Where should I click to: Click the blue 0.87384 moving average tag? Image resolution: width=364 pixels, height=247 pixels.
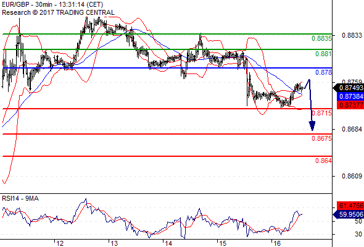tap(350, 96)
